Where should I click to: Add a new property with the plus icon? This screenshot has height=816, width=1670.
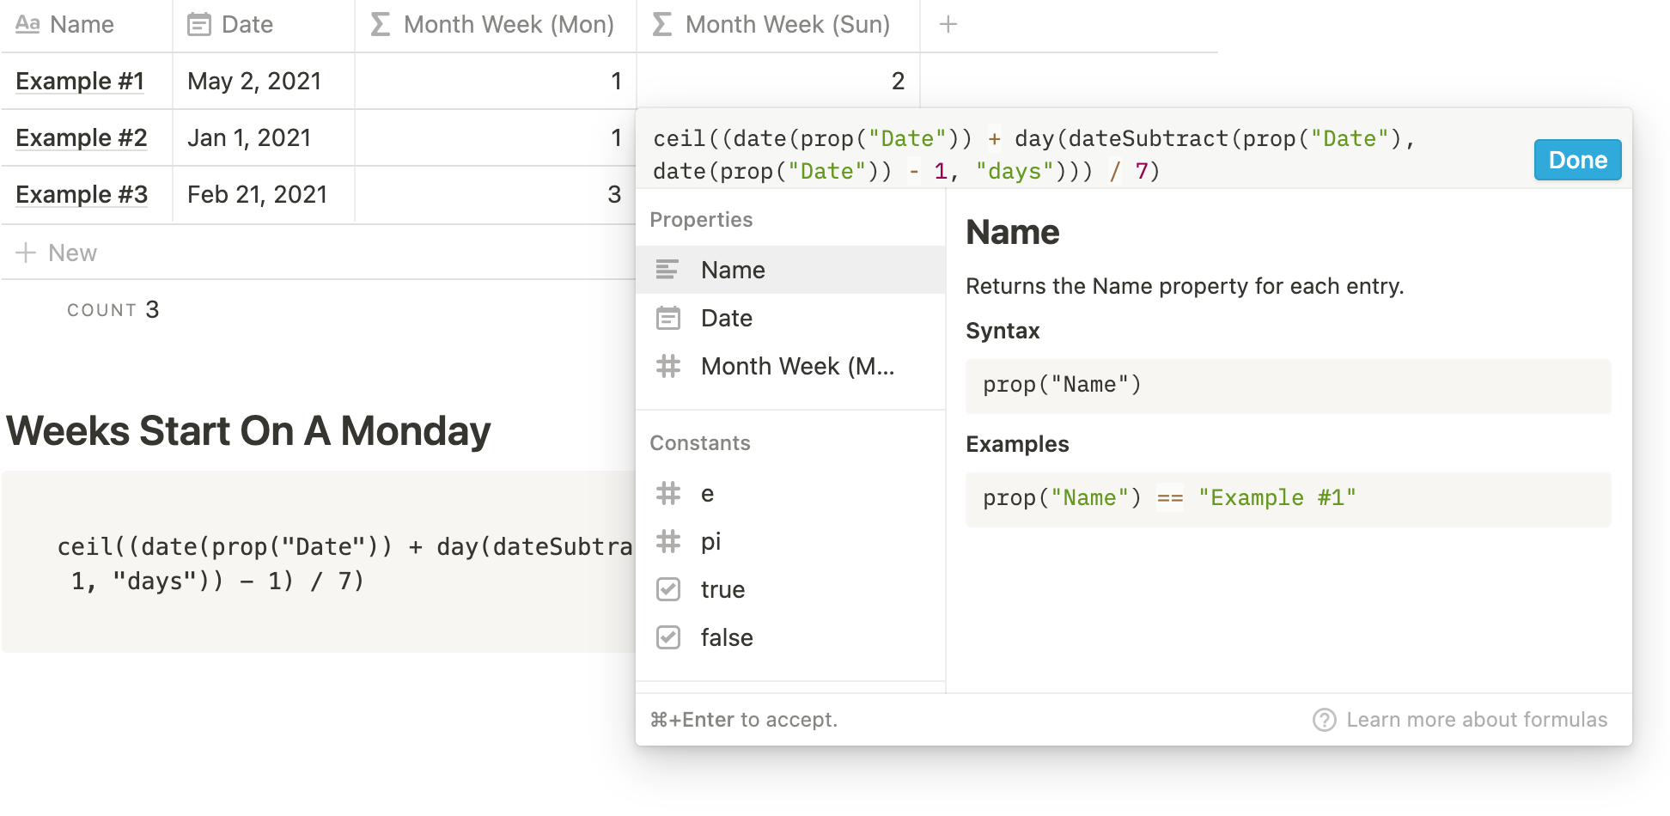948,24
